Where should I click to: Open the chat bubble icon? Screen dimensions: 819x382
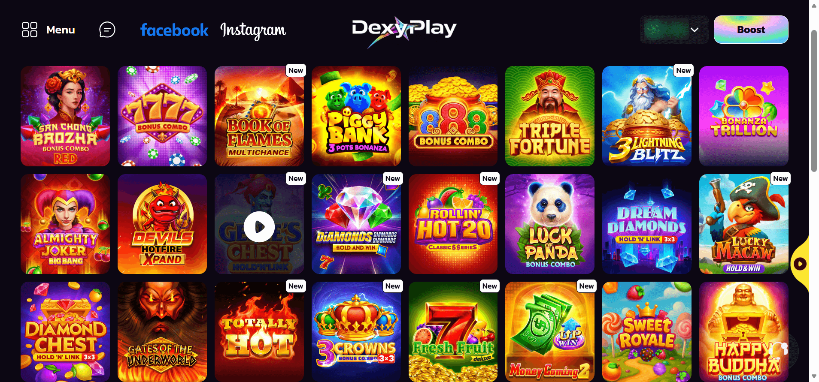pos(107,30)
